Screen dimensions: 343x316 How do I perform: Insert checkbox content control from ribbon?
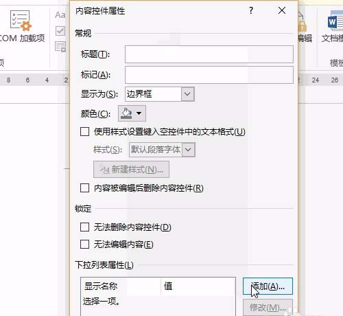point(60,31)
